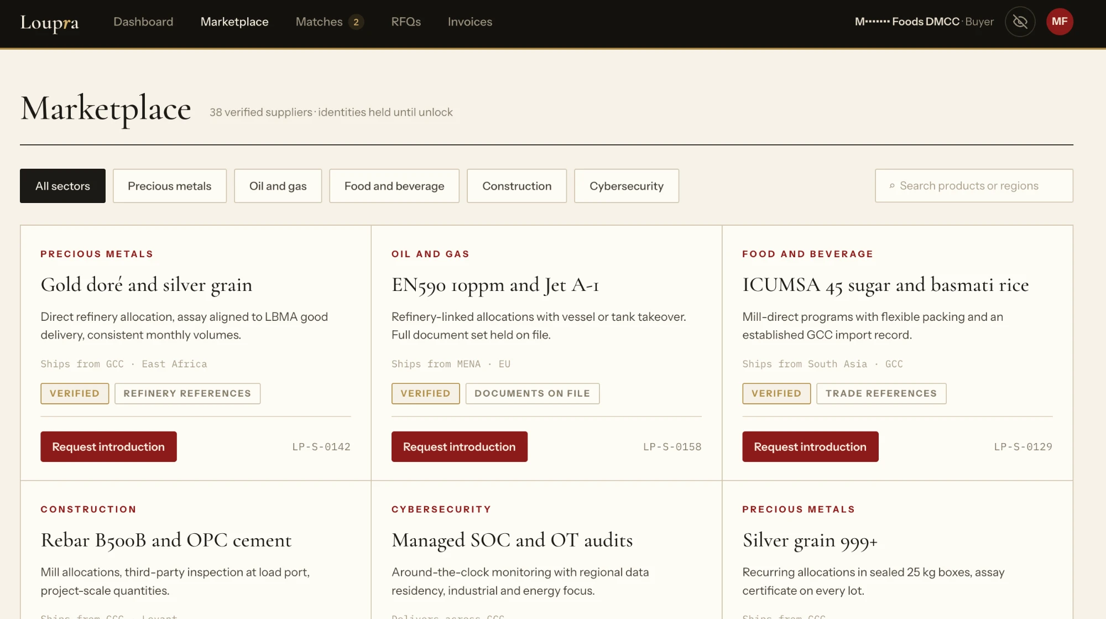Click the Precious Metals label on Gold doré card
Screen dimensions: 1106x619
click(x=97, y=254)
